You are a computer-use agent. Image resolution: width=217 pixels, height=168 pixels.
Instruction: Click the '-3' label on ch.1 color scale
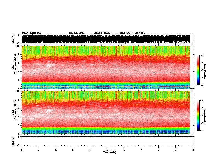pyautogui.click(x=202, y=55)
